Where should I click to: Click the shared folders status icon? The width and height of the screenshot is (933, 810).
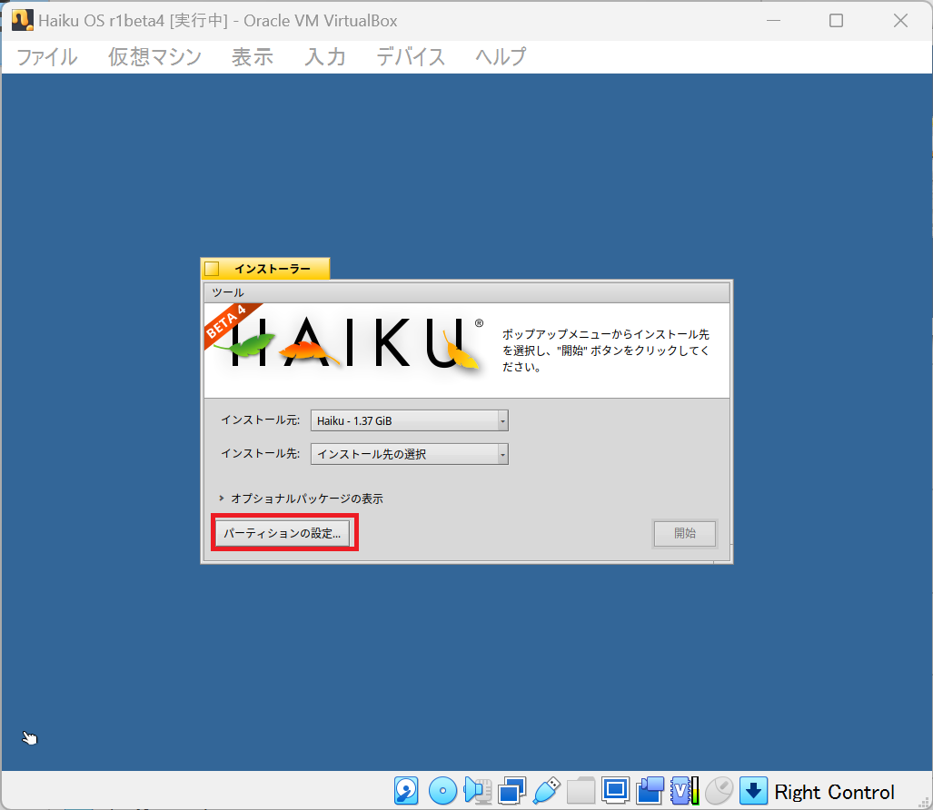pos(581,791)
